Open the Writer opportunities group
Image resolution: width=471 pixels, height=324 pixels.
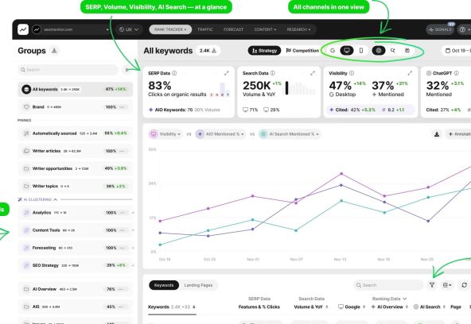tap(75, 168)
